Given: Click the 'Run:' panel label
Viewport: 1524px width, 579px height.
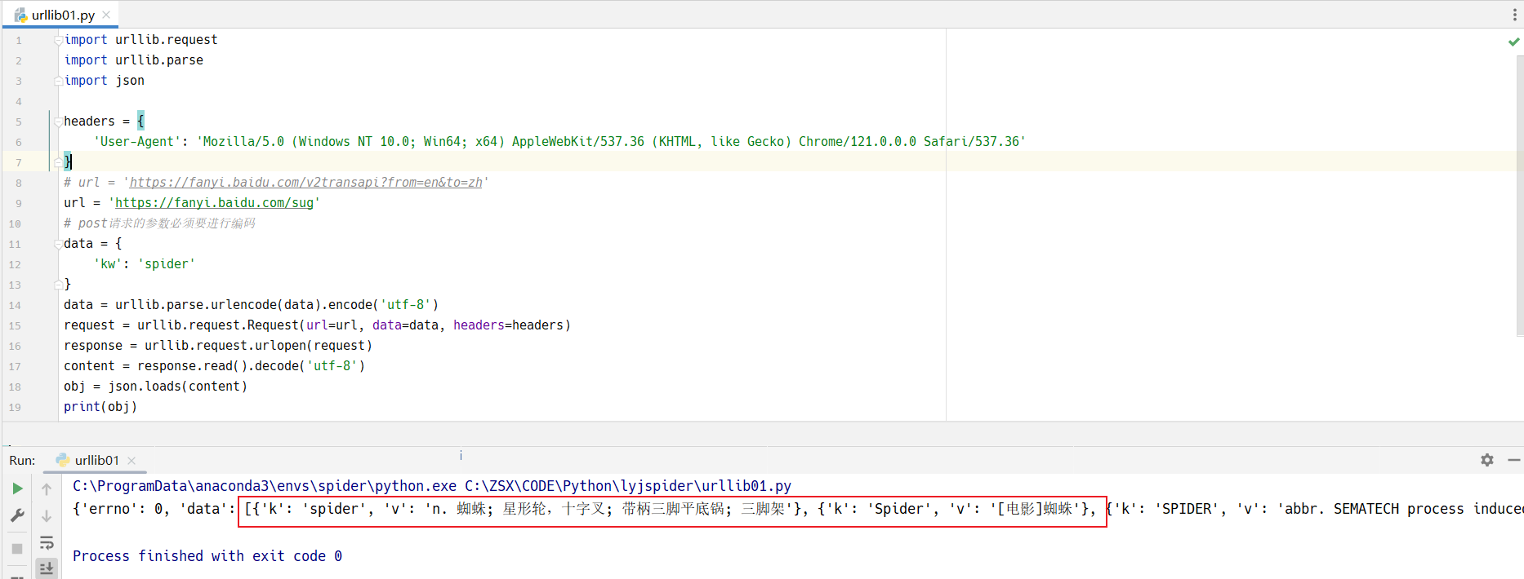Looking at the screenshot, I should tap(22, 461).
